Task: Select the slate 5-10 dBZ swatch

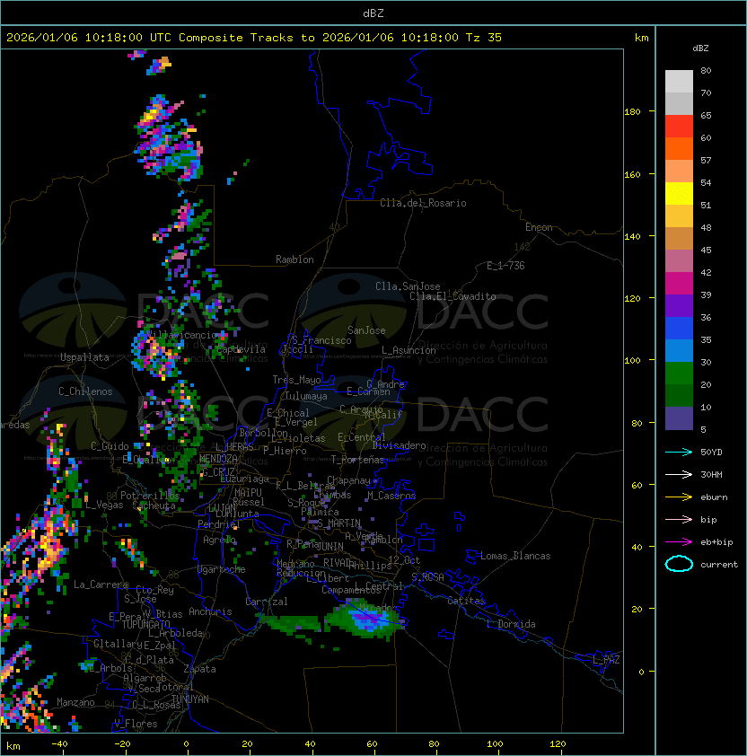Action: [679, 418]
